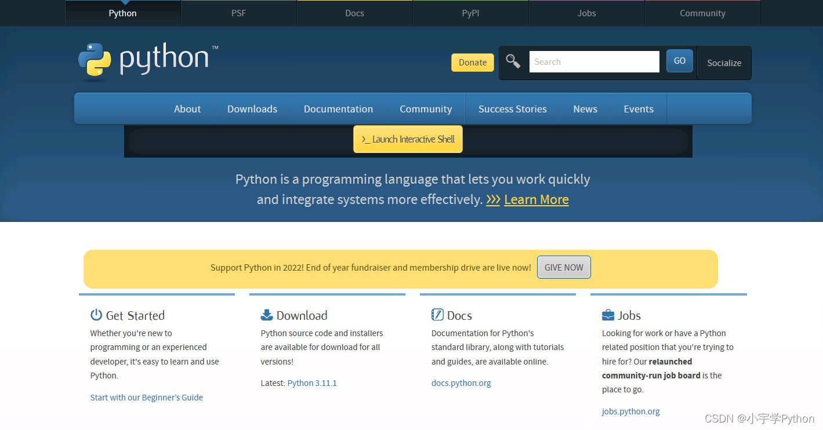Viewport: 823px width, 430px height.
Task: Click the Download arrow icon
Action: pyautogui.click(x=267, y=315)
